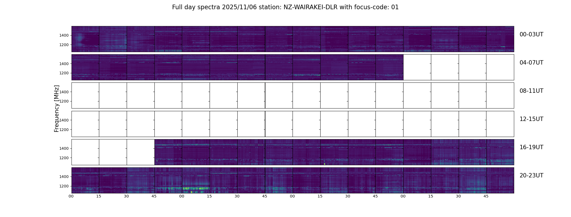Image resolution: width=571 pixels, height=217 pixels.
Task: Select the 'Frequency [MHz]' y-axis label
Action: [57, 108]
